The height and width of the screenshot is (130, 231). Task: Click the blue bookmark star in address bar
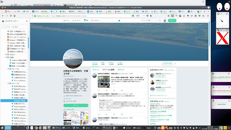click(x=151, y=16)
